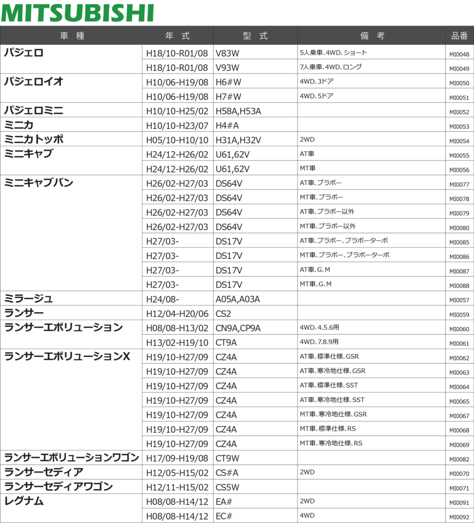Select model code V93W
The width and height of the screenshot is (474, 523).
click(x=228, y=67)
